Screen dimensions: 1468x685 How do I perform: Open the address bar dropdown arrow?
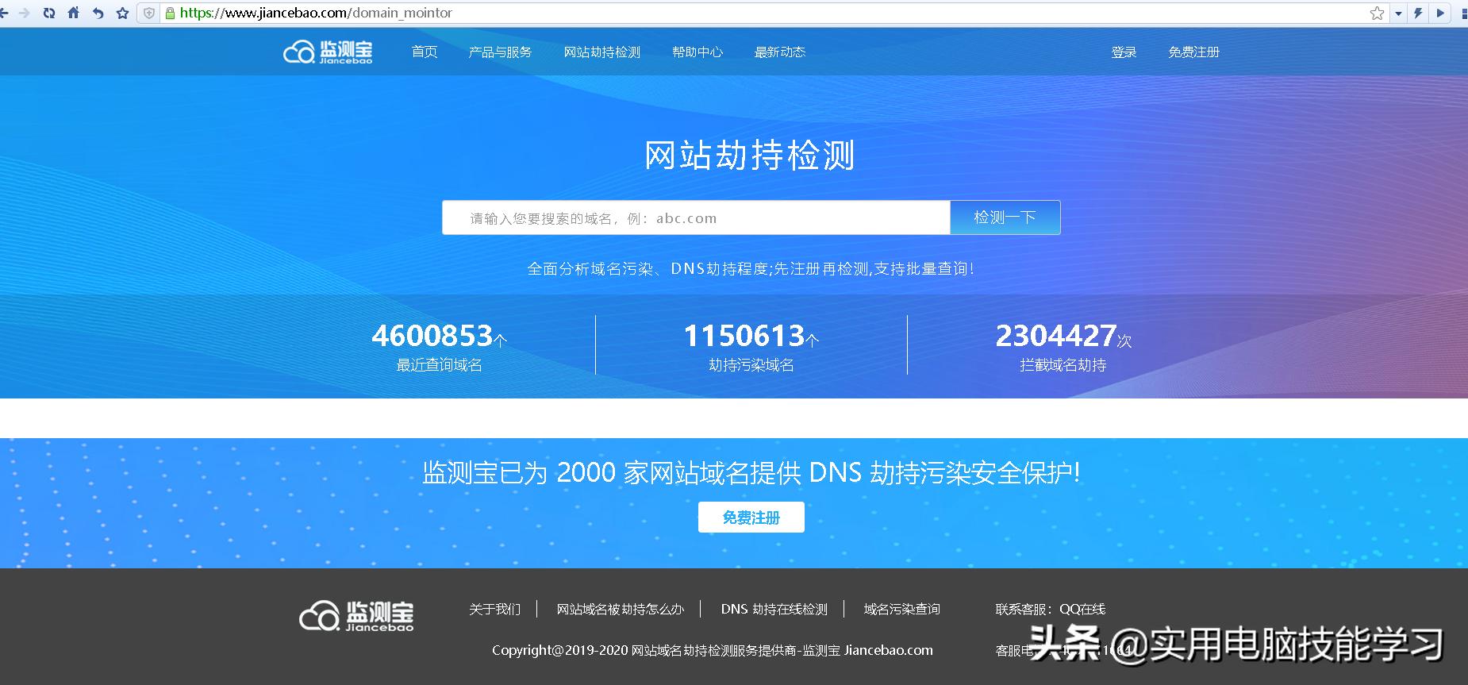tap(1398, 13)
